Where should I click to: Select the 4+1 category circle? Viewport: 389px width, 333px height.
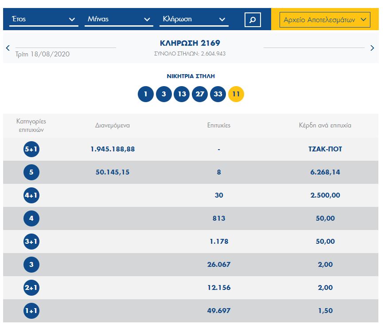tap(31, 195)
